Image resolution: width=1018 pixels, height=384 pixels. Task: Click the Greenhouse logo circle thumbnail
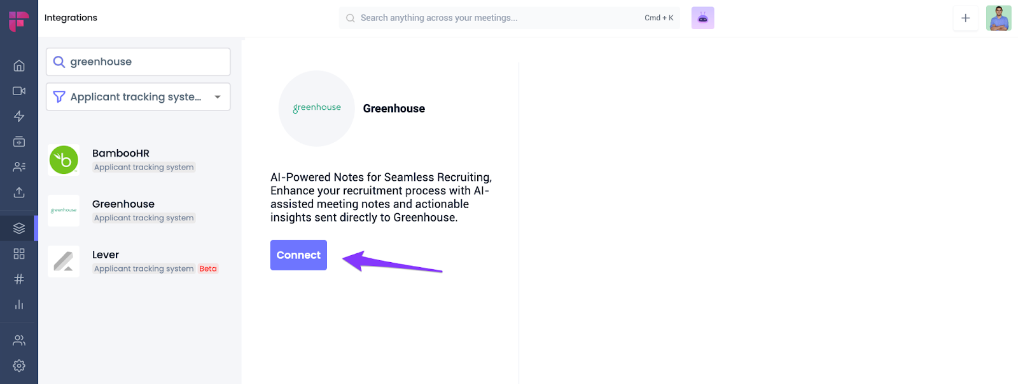(x=317, y=109)
